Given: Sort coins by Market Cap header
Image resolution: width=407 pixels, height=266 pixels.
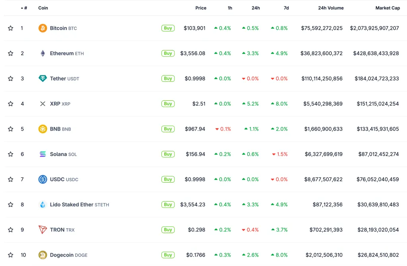Looking at the screenshot, I should coord(388,8).
